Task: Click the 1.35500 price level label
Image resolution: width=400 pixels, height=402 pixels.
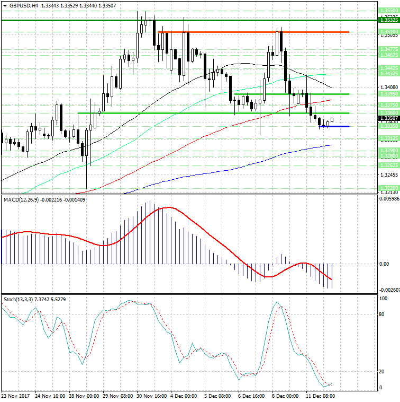Action: click(x=389, y=11)
